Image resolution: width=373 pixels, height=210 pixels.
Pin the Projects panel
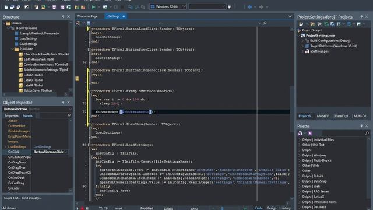point(361,17)
